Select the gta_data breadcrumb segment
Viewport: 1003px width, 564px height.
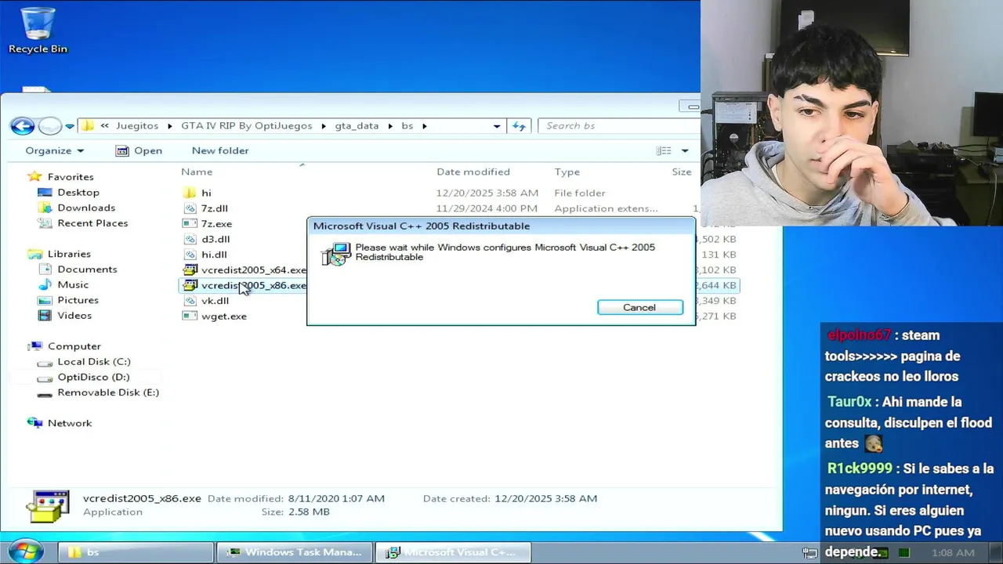coord(357,125)
